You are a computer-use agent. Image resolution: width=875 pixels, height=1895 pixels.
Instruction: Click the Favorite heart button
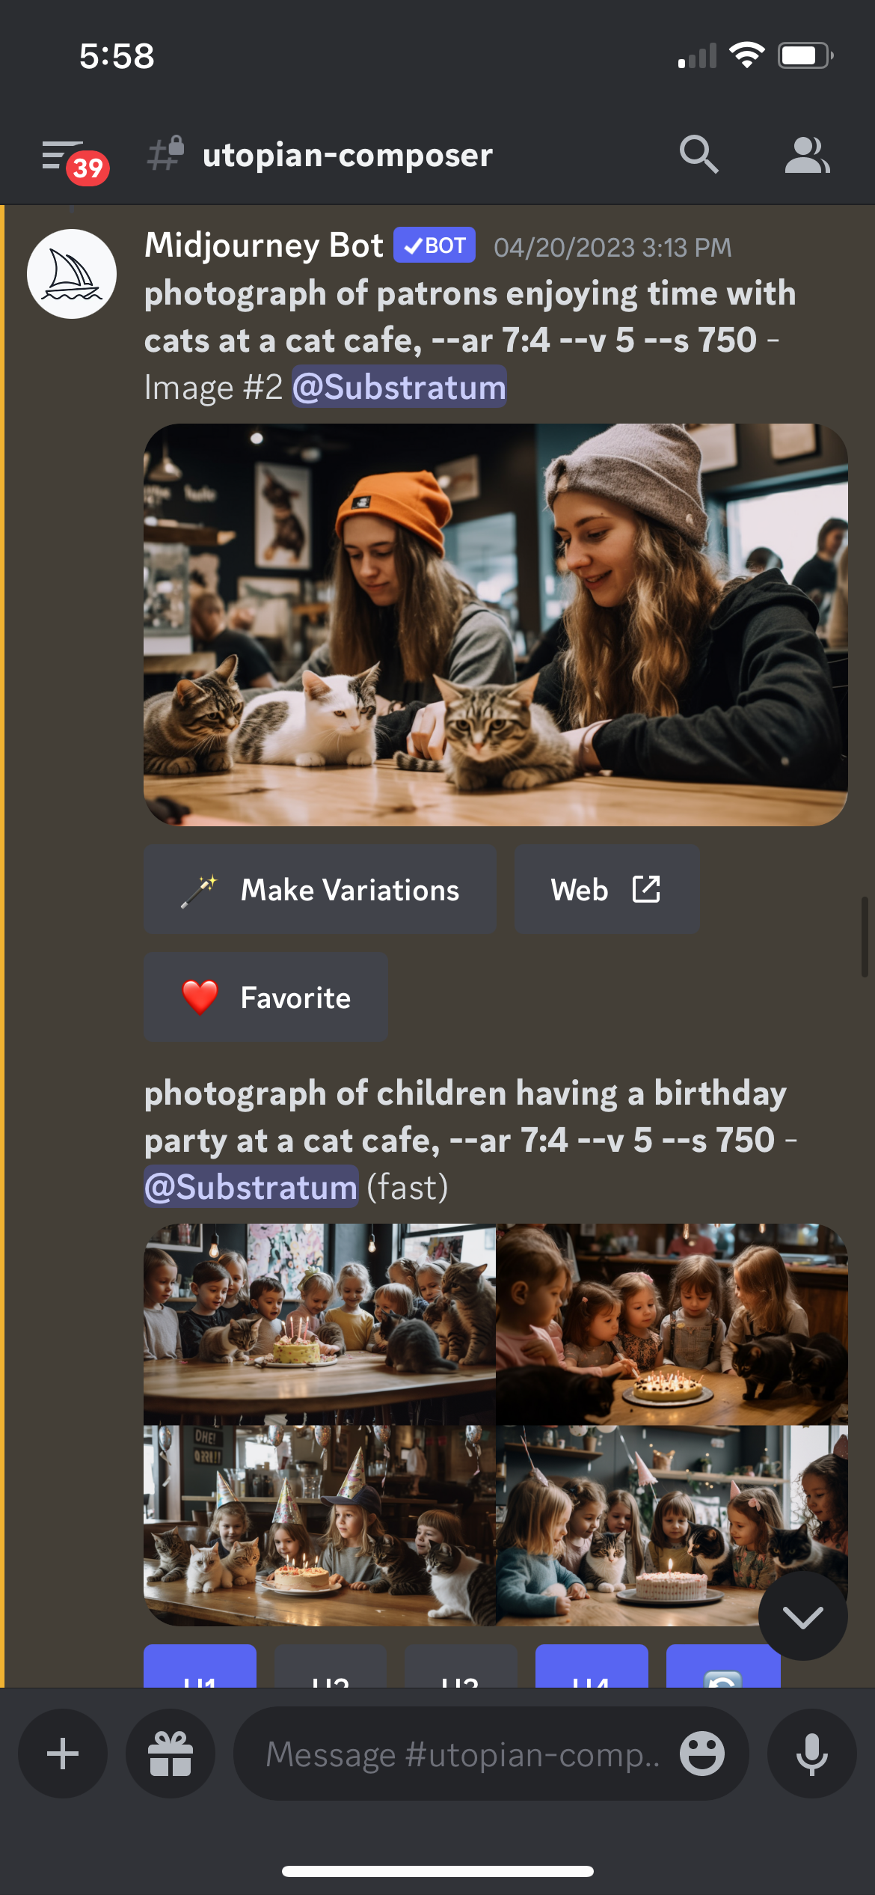pos(265,998)
